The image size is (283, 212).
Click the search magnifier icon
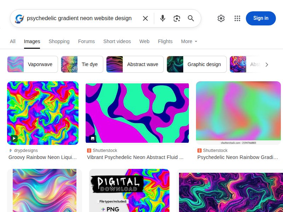pyautogui.click(x=191, y=18)
